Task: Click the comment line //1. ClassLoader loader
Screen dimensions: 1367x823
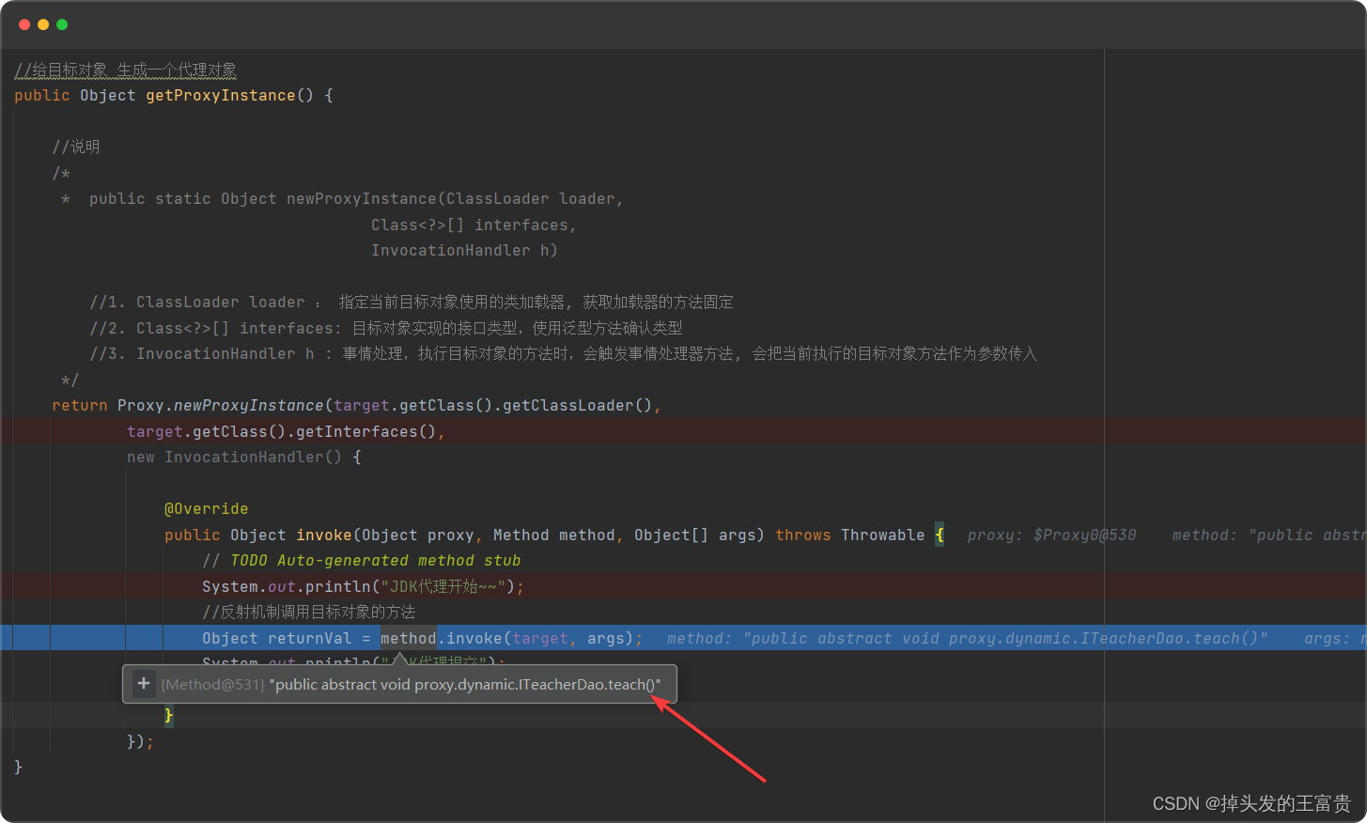Action: (x=412, y=302)
